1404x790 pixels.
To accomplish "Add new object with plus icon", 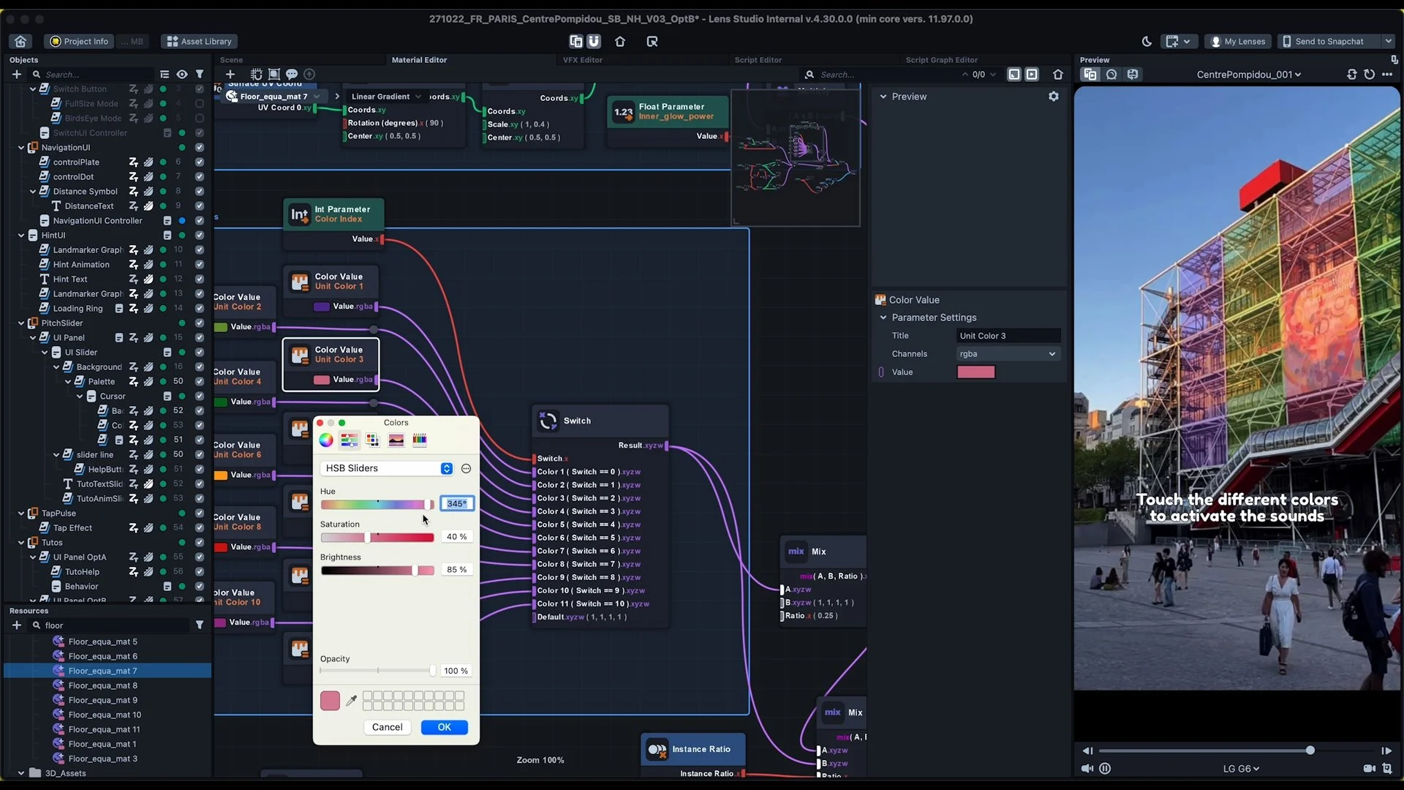I will coord(16,75).
